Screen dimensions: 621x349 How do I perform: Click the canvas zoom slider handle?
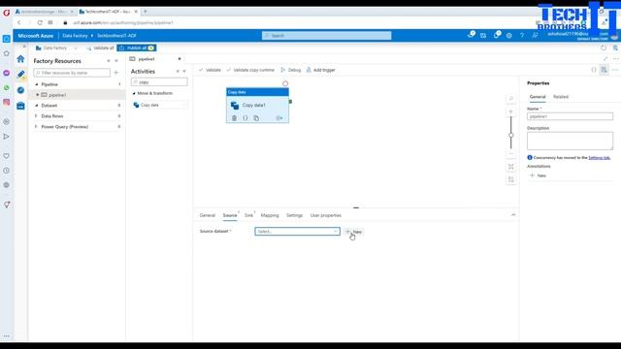pos(511,135)
